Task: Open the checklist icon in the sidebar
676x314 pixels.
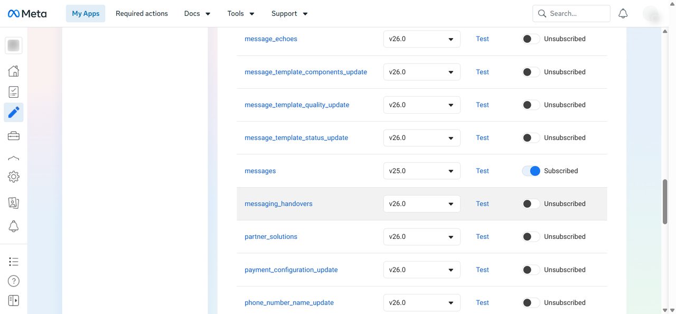Action: point(14,92)
